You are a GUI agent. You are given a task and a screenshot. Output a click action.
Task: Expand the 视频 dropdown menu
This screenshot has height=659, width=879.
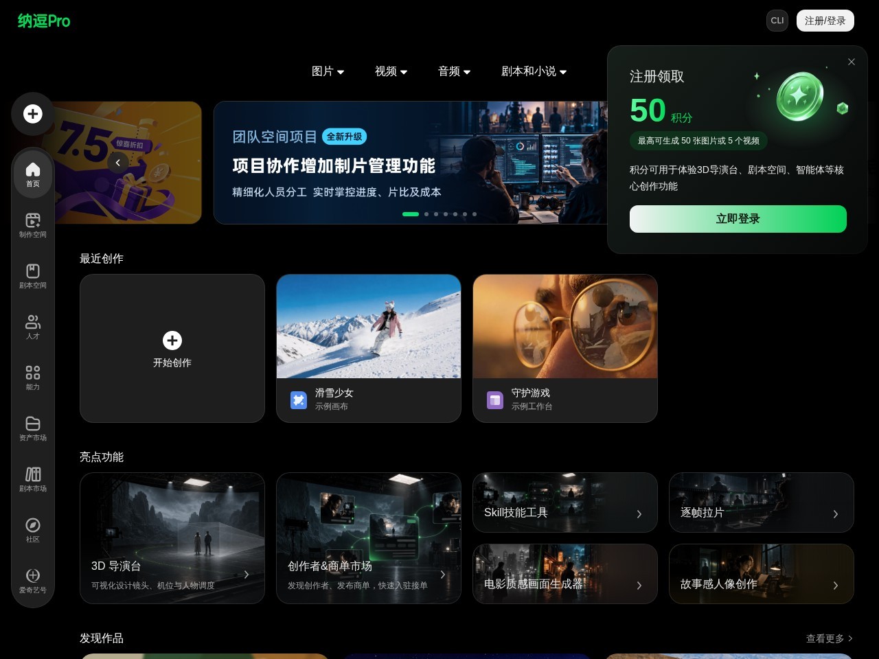click(x=391, y=71)
